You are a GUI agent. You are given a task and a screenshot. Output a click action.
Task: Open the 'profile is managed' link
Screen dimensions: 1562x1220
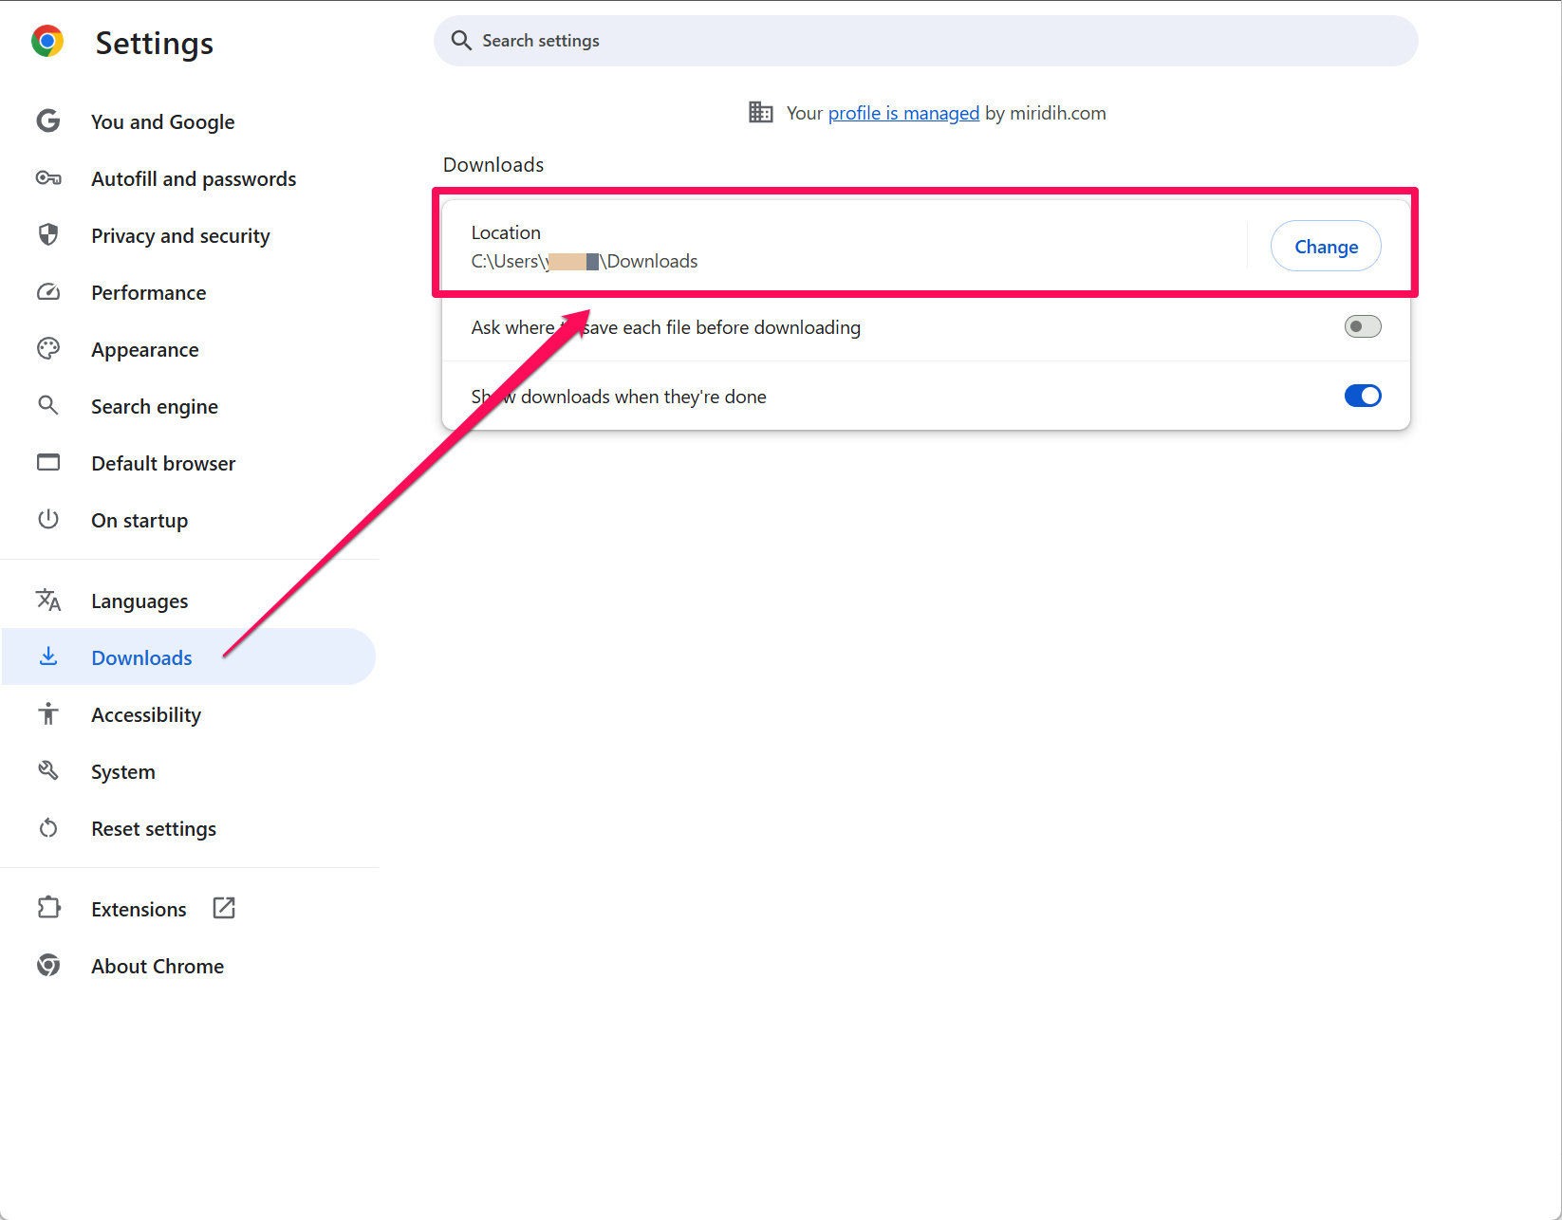pyautogui.click(x=902, y=114)
